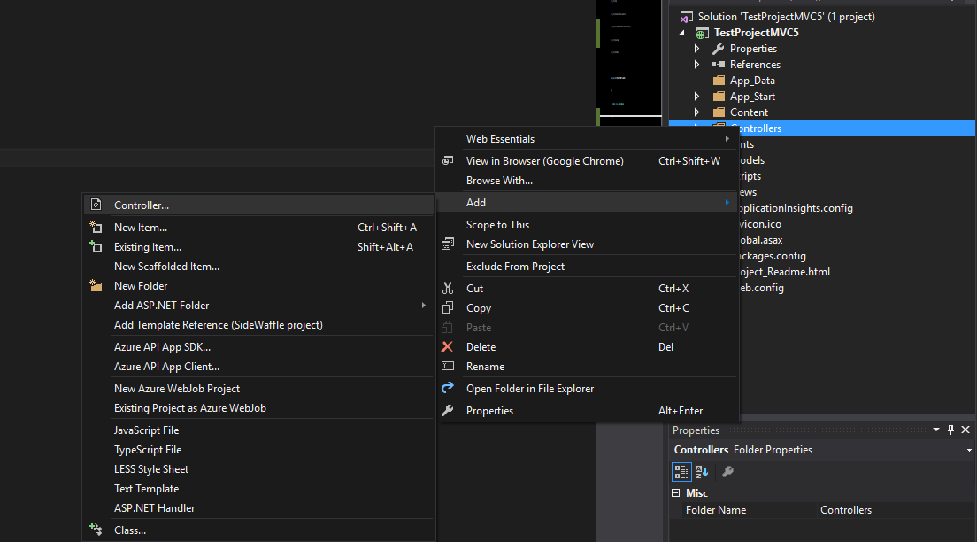Click the Copy icon
Image resolution: width=977 pixels, height=542 pixels.
coord(448,307)
